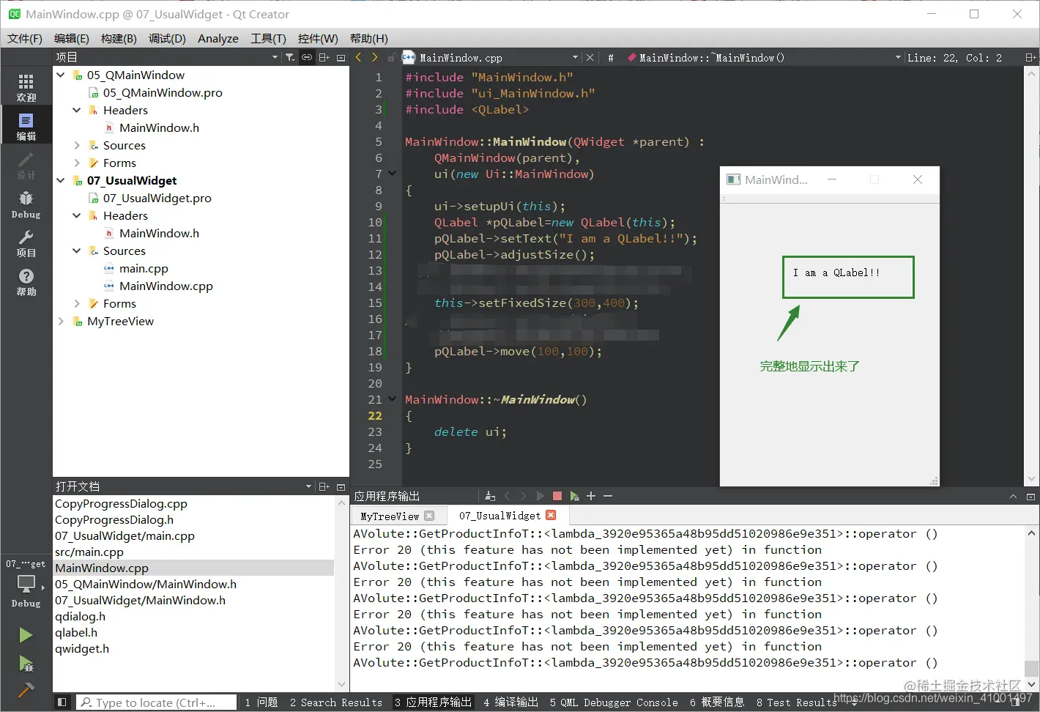Viewport: 1040px width, 712px height.
Task: Collapse the 05_QMainWindow project
Action: (x=61, y=75)
